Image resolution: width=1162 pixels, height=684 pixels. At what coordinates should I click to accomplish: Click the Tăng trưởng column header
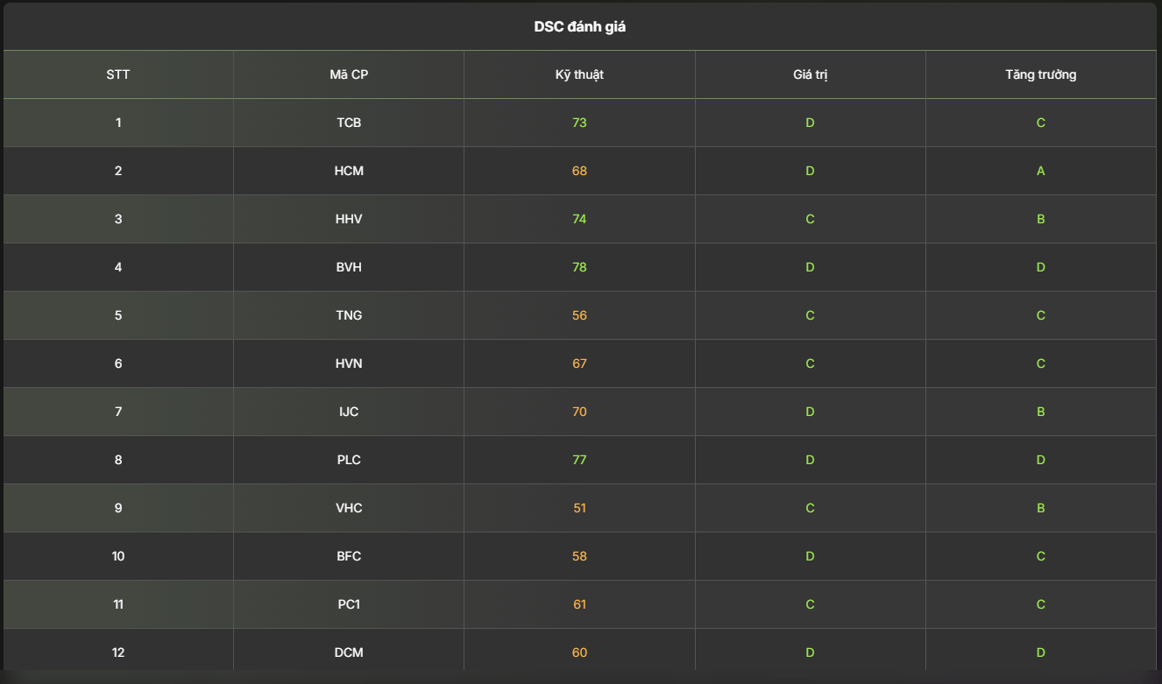(x=1040, y=74)
